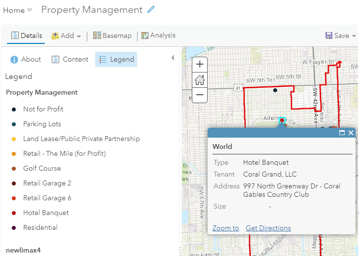
Task: Switch to the About tab
Action: (26, 59)
